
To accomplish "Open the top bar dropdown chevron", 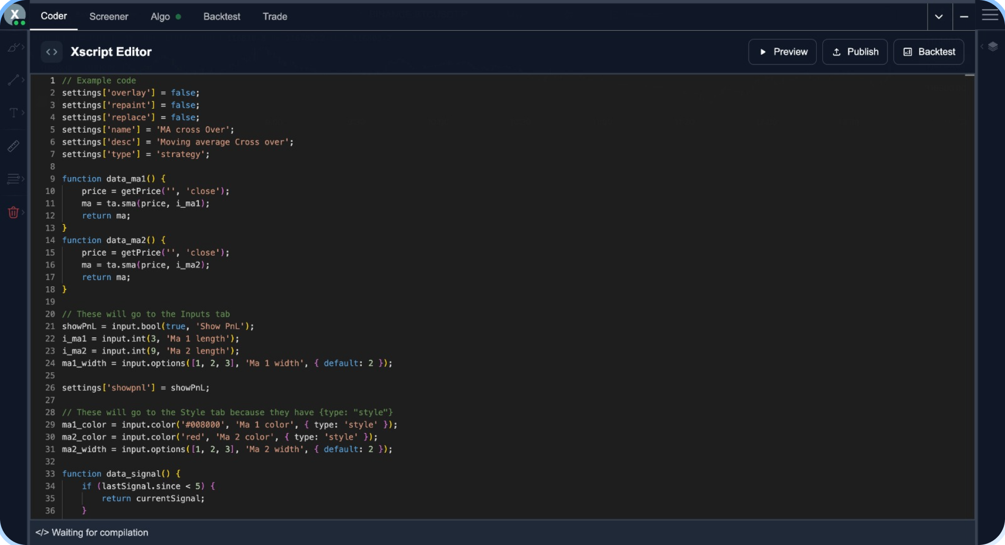I will pyautogui.click(x=939, y=16).
